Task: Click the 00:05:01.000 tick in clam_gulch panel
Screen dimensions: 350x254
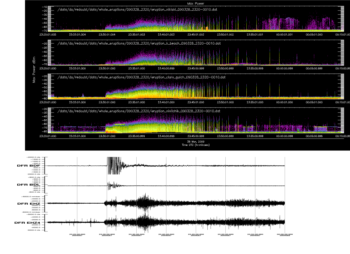Action: [314, 102]
